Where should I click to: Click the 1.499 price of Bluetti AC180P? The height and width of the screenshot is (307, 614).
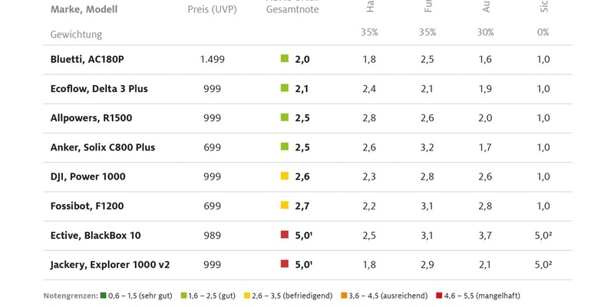[212, 59]
